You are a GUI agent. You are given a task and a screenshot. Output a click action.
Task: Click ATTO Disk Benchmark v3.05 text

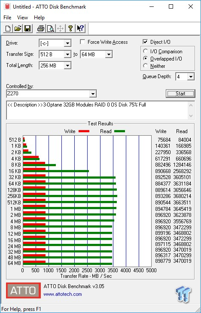[x=74, y=286]
